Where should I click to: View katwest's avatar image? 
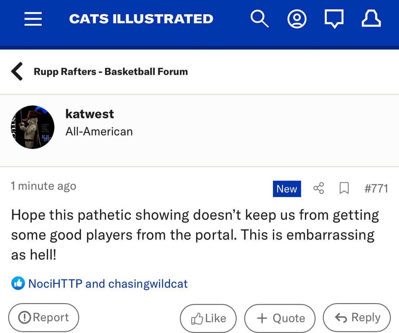[x=33, y=127]
